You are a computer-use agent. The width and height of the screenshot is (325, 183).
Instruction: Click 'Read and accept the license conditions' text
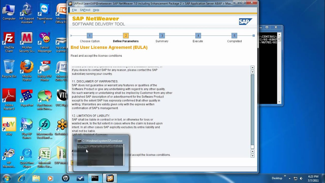(96, 56)
